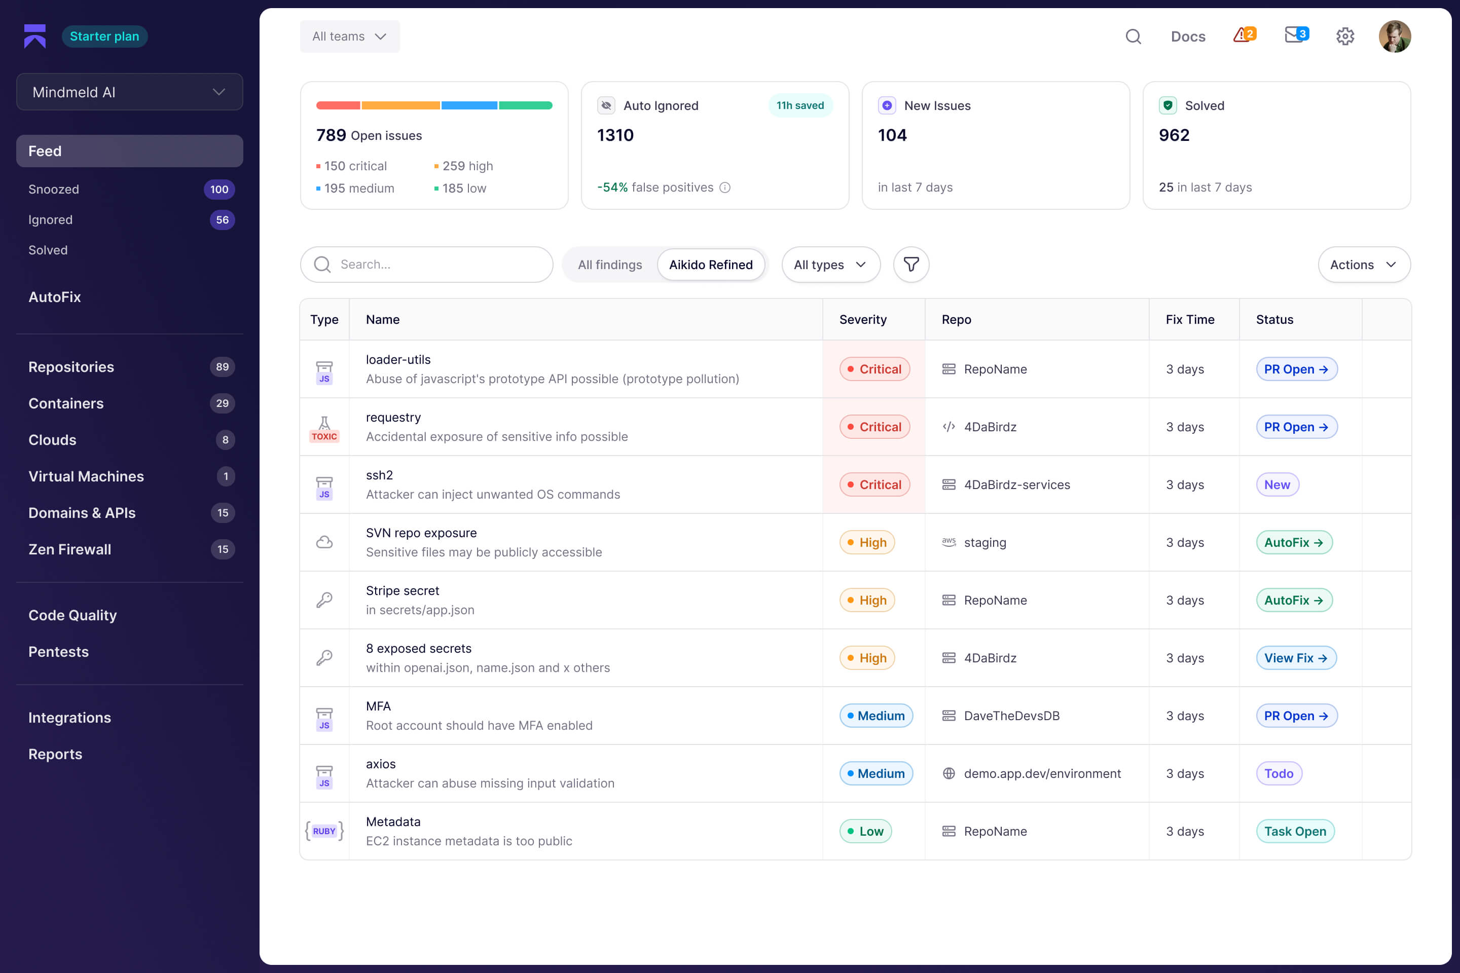This screenshot has width=1460, height=973.
Task: Click false positives info icon
Action: coord(724,188)
